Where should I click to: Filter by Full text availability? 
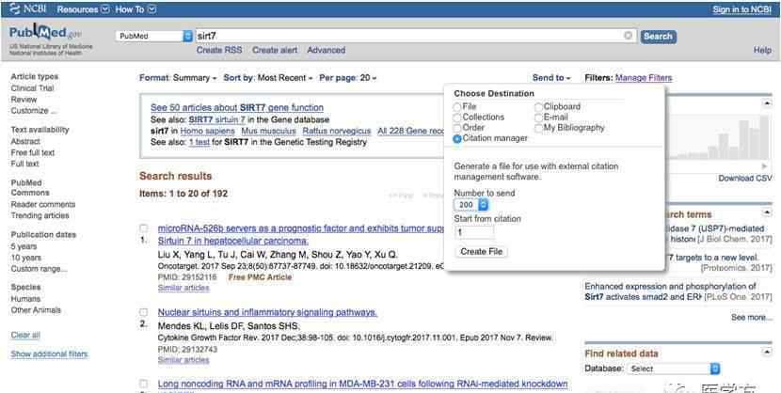(24, 164)
